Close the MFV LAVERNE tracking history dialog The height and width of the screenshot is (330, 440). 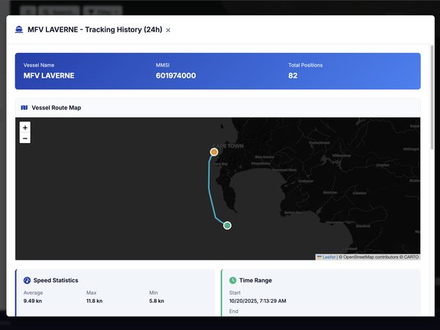pos(168,30)
